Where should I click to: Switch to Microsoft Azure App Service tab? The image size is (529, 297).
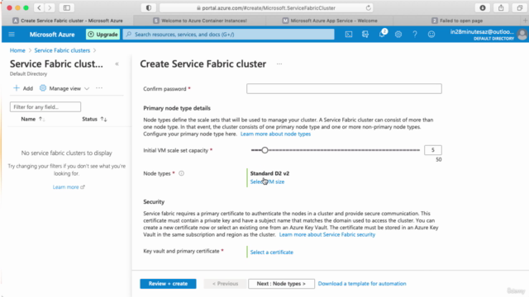coord(330,21)
